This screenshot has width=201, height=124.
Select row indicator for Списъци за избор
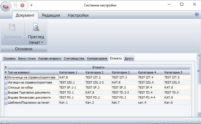click(x=6, y=88)
